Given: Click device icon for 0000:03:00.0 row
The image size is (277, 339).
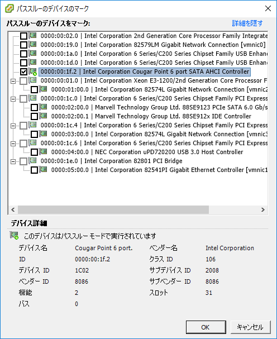Looking at the screenshot, I should tap(44, 134).
